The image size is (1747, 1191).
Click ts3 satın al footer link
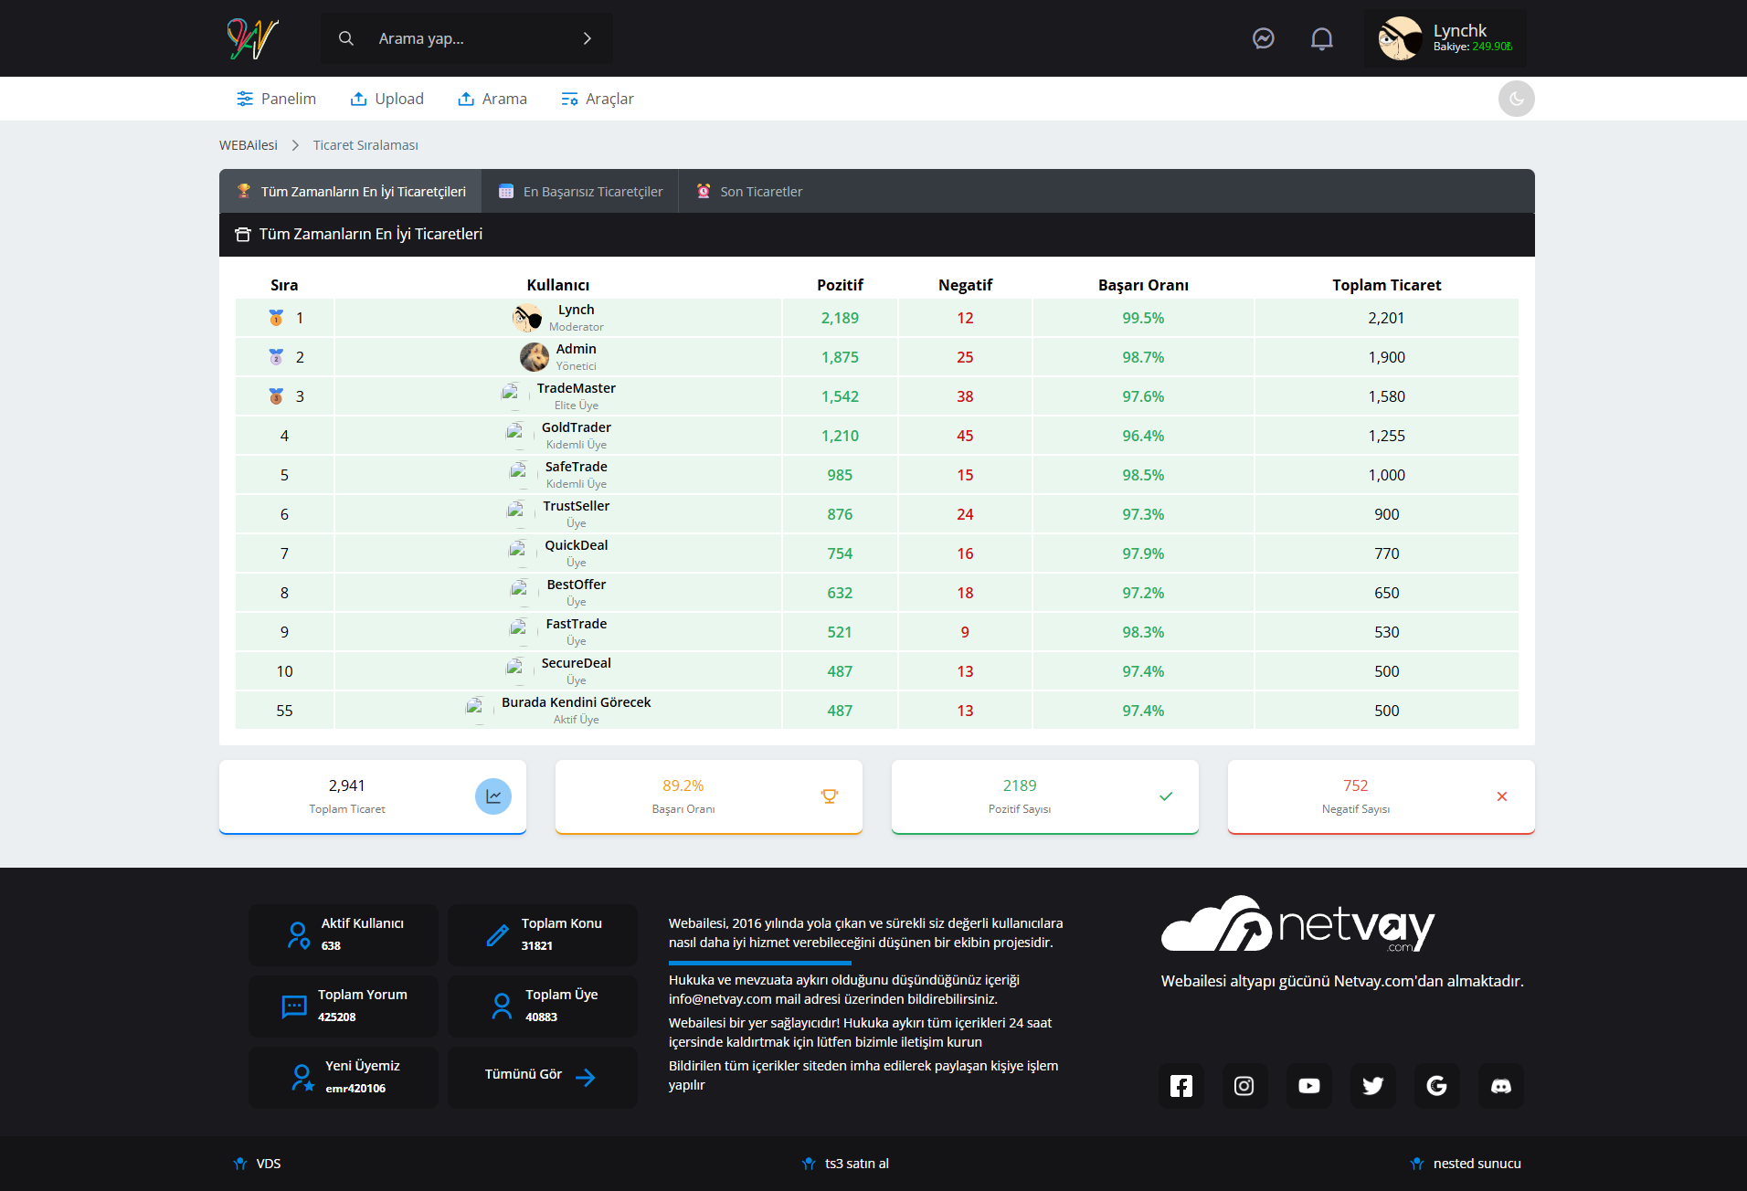tap(857, 1164)
